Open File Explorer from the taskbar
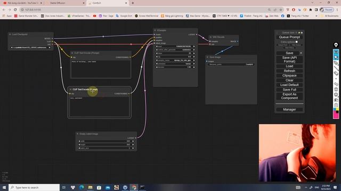The image size is (341, 191). [x=90, y=187]
